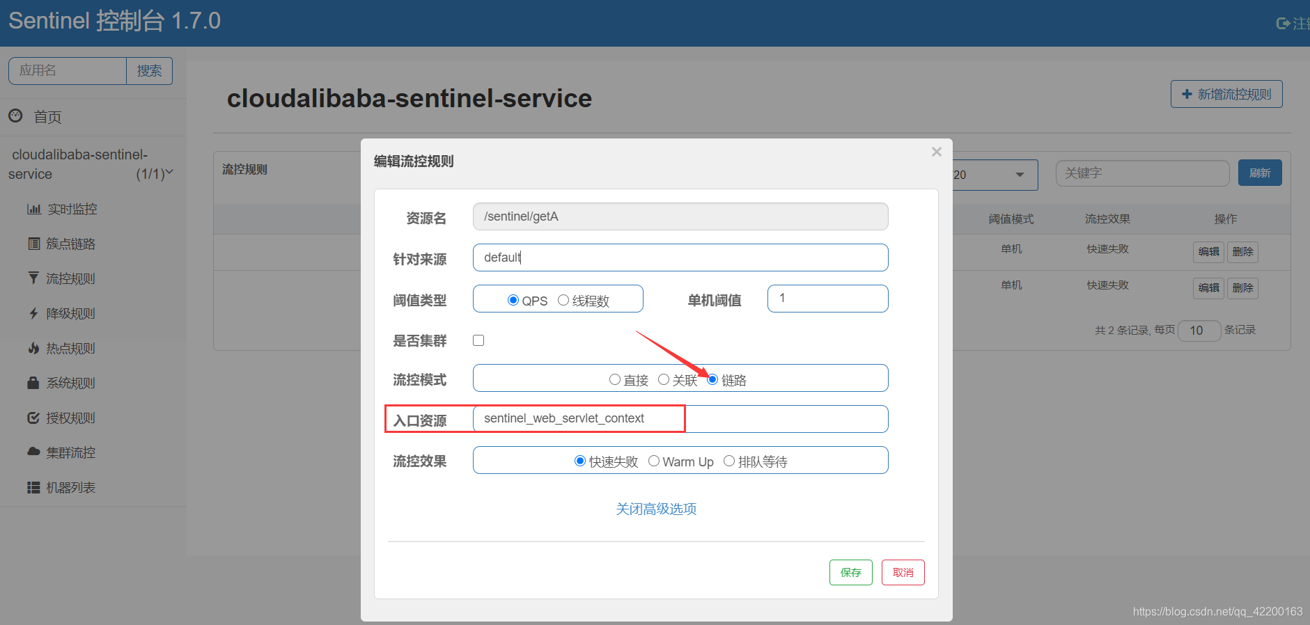
Task: Open 热点规则 menu item
Action: coord(70,348)
